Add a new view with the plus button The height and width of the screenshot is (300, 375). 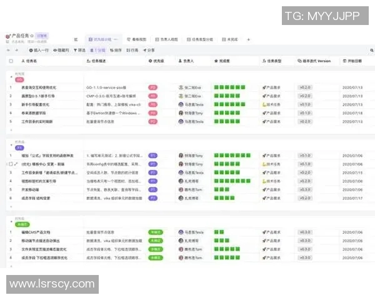click(249, 39)
